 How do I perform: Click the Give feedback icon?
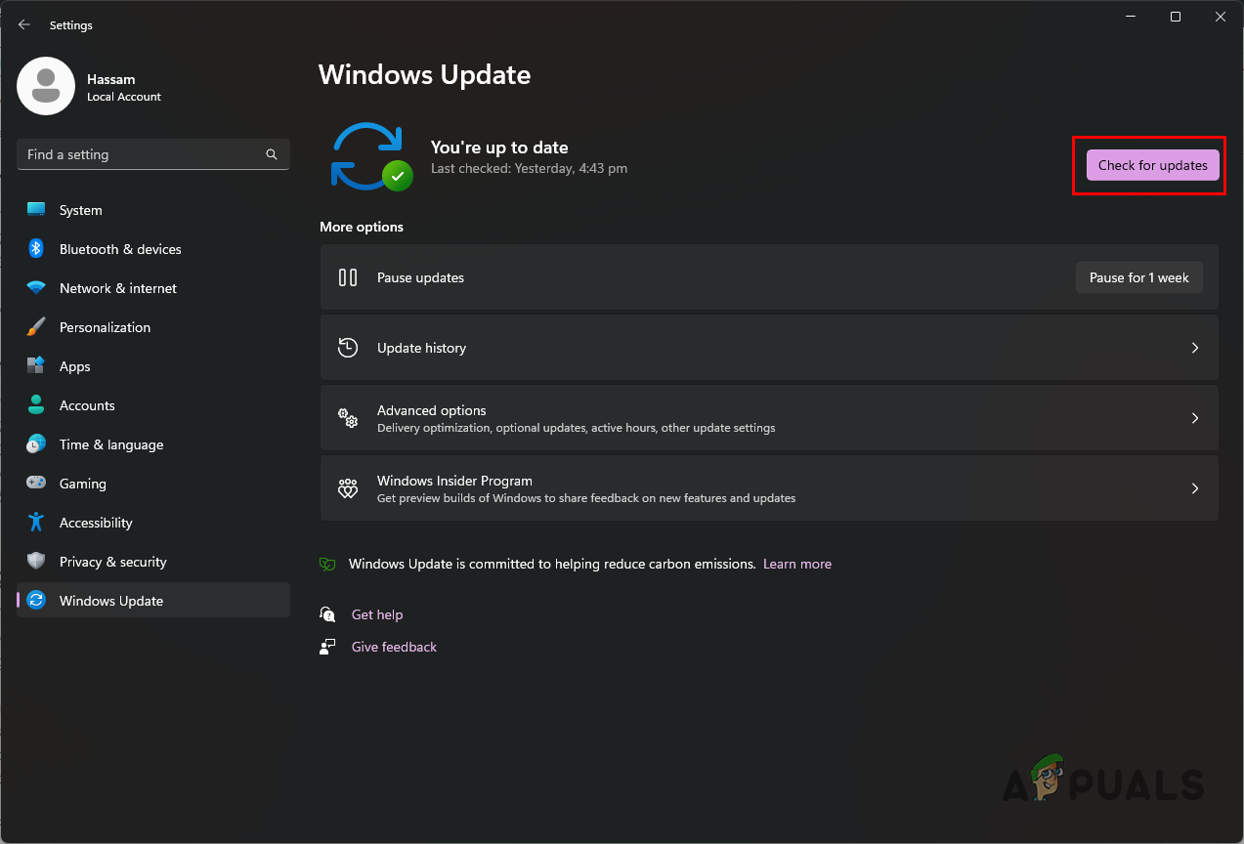point(327,646)
